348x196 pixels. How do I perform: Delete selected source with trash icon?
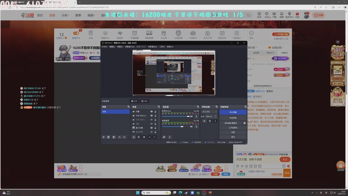[138, 137]
